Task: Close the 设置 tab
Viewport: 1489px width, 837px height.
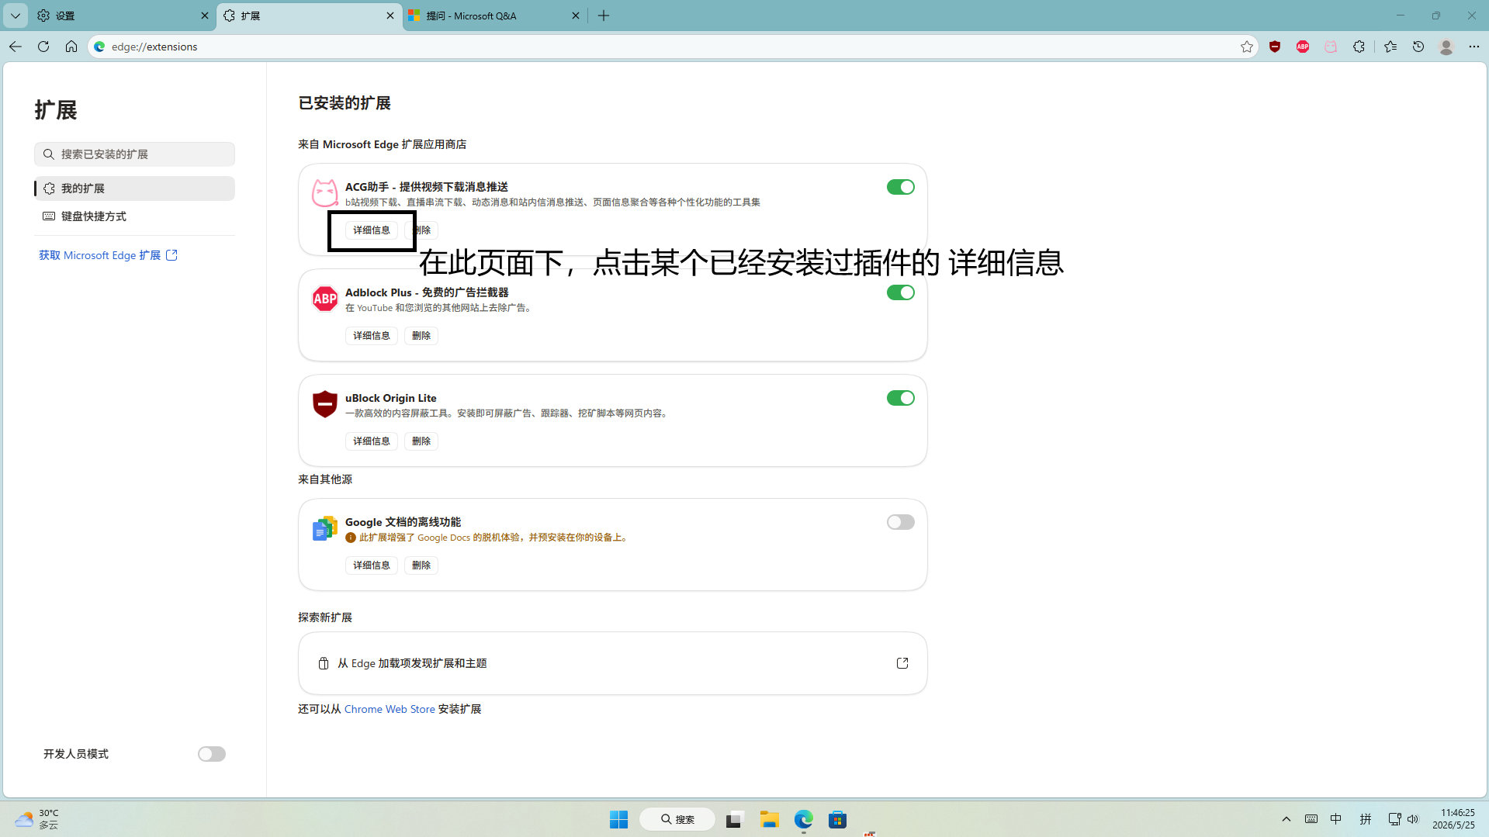Action: 205,16
